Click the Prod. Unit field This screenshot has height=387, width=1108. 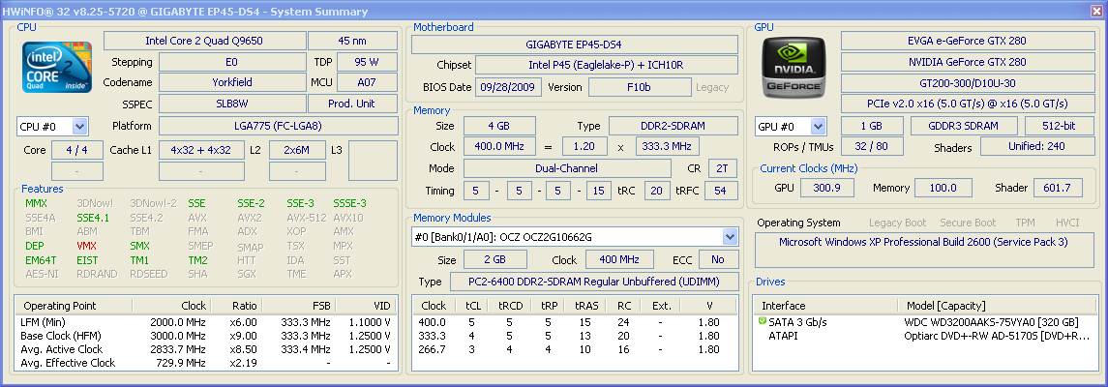(x=352, y=104)
